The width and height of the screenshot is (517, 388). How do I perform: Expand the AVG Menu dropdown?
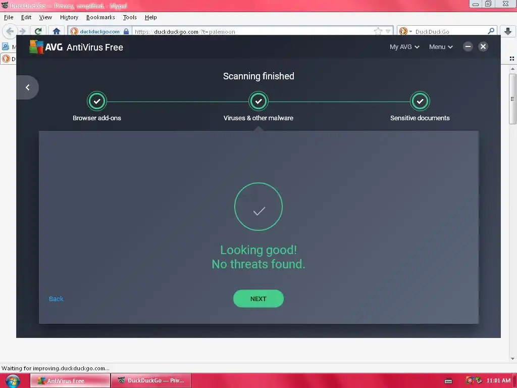[x=440, y=47]
